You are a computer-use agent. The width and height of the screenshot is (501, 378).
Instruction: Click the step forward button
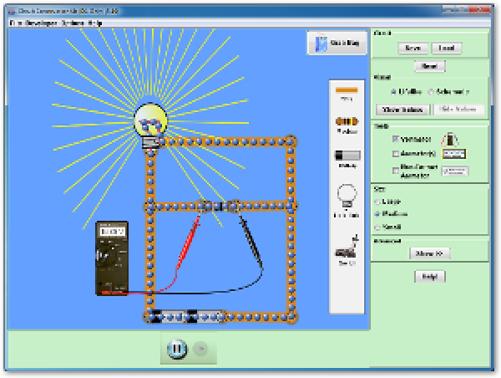click(x=201, y=349)
